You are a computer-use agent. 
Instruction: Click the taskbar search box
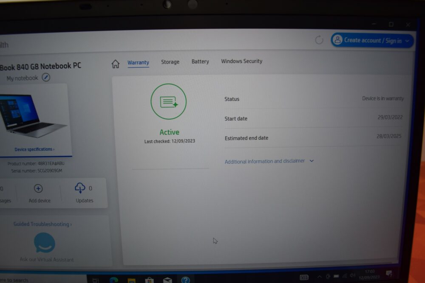(43, 280)
